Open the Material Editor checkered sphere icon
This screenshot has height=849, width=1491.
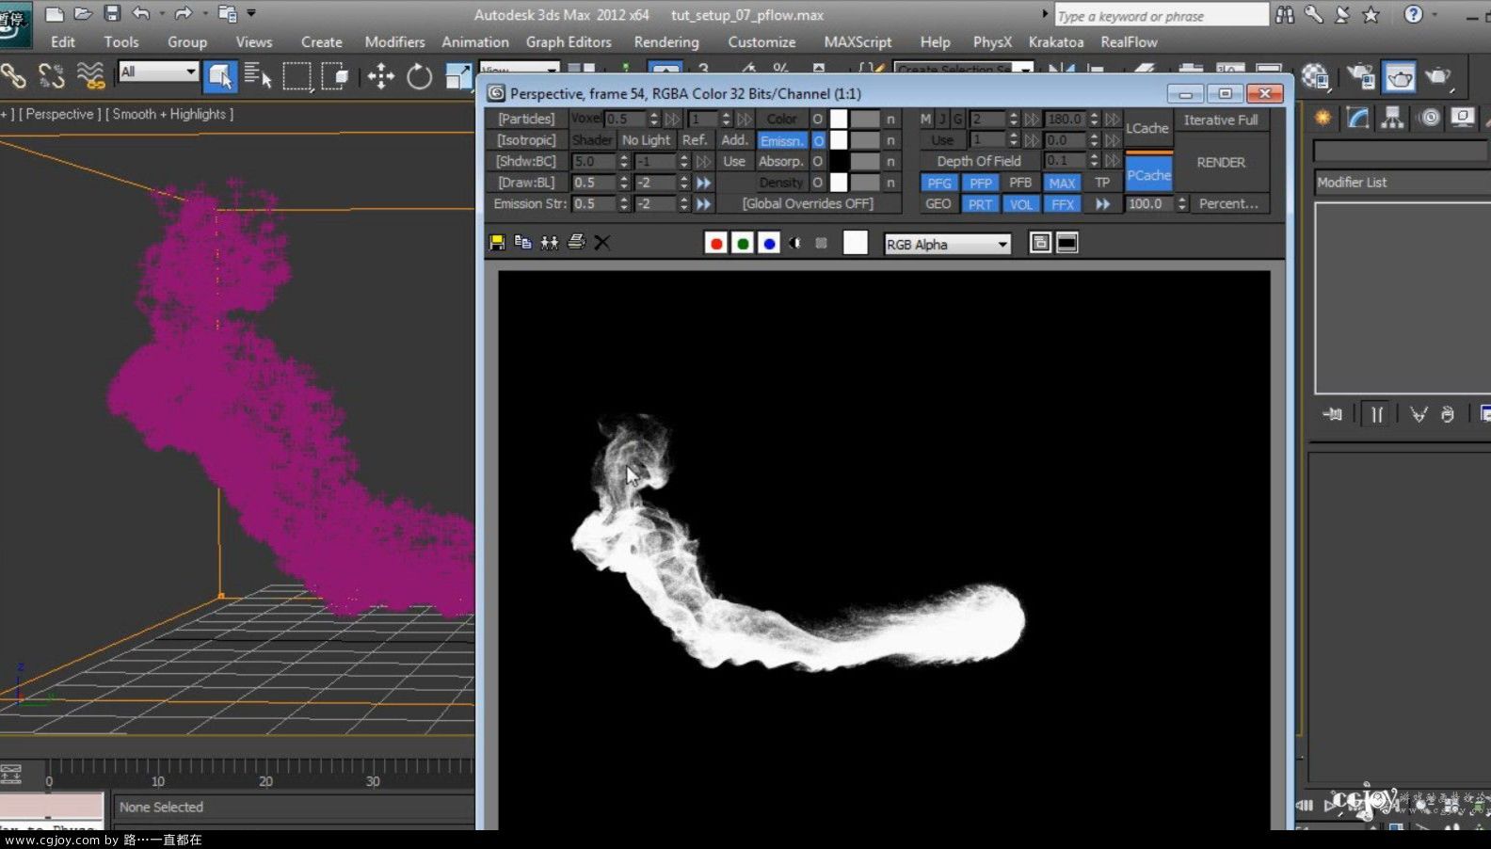pos(1315,77)
